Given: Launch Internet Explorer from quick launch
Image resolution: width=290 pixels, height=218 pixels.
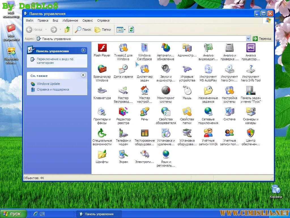Looking at the screenshot, I should pyautogui.click(x=35, y=214).
